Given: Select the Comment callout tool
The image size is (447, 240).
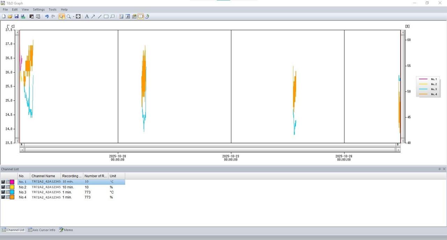Looking at the screenshot, I should pos(112,16).
